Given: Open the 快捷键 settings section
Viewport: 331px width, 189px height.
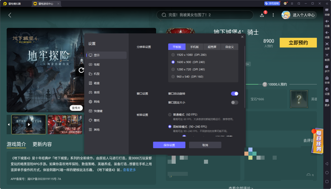Looking at the screenshot, I should [106, 111].
